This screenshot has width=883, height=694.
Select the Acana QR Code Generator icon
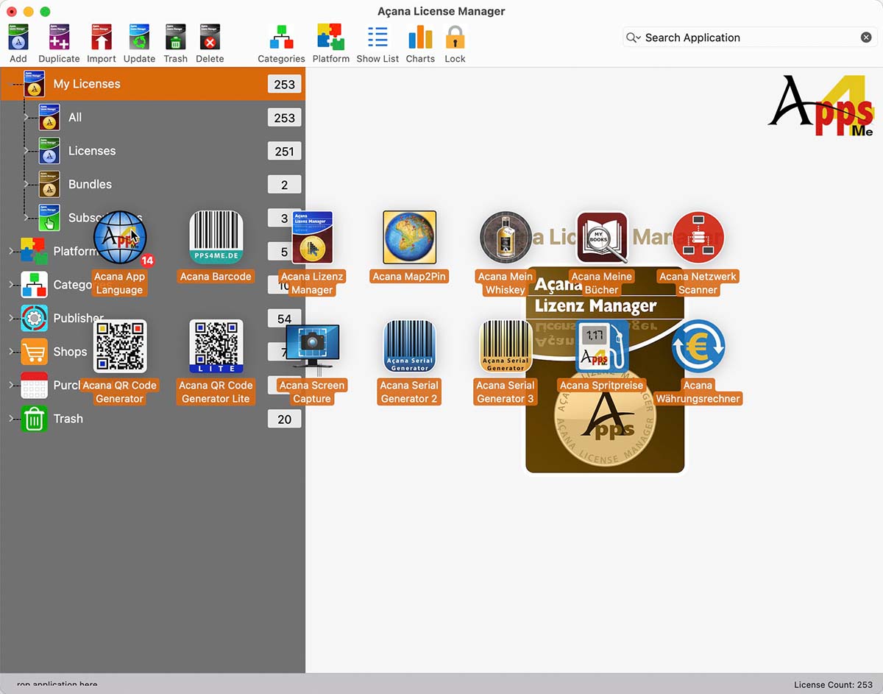click(120, 346)
